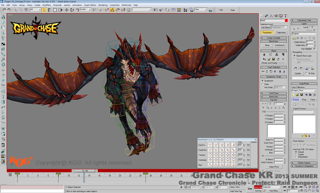Open the selection filter All dropdown

tap(35, 9)
